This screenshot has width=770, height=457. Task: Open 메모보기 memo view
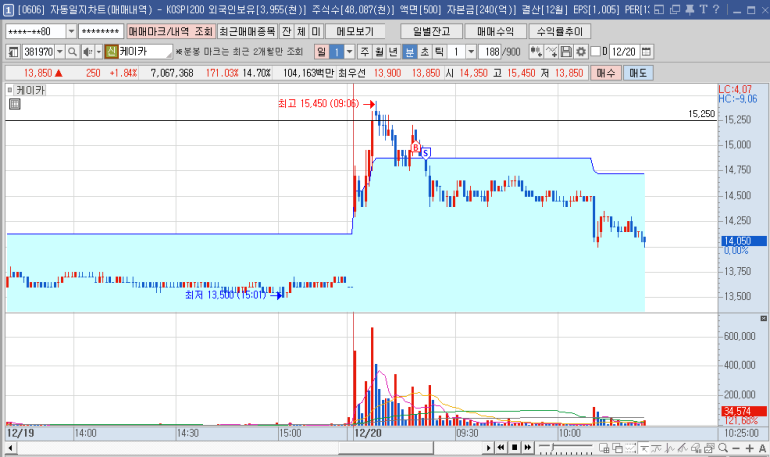click(x=355, y=31)
